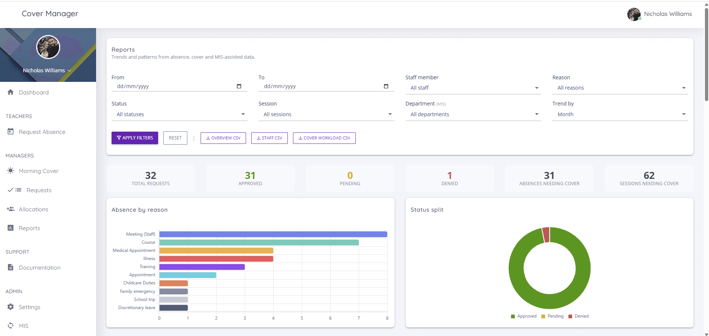Click the Apply Filters button
Screen dimensions: 709x336
tap(135, 138)
